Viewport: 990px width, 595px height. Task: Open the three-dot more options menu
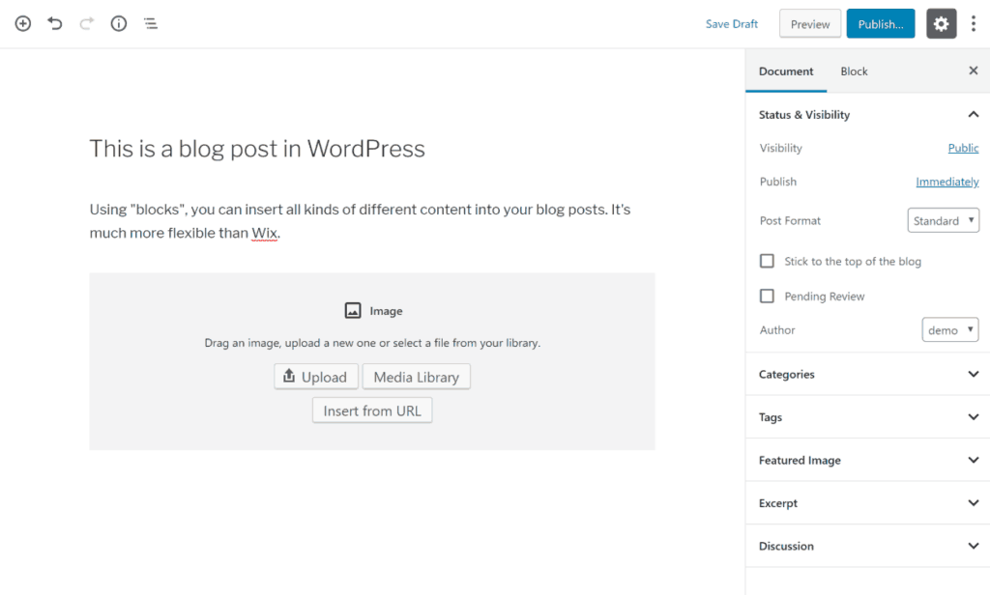tap(973, 24)
